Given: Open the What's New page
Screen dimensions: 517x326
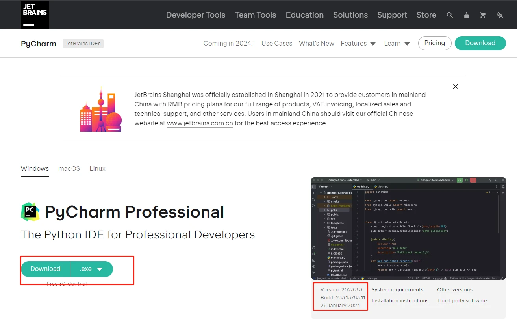Looking at the screenshot, I should pos(317,43).
